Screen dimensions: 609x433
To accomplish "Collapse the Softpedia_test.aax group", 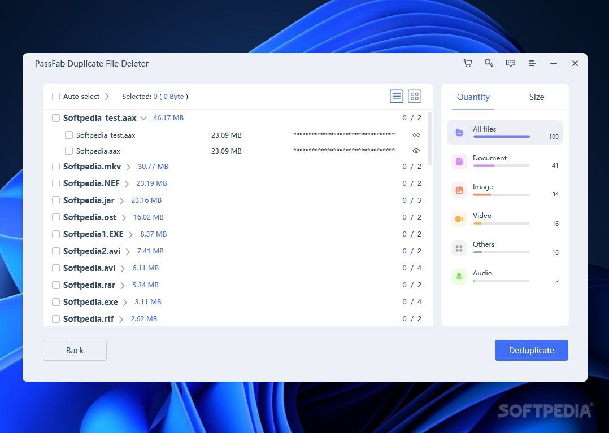I will pyautogui.click(x=143, y=118).
